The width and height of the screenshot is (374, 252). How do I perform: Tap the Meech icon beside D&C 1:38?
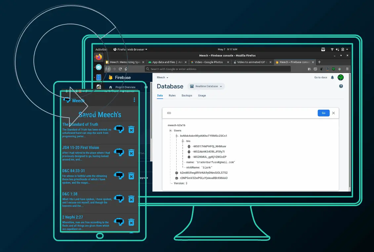119,199
